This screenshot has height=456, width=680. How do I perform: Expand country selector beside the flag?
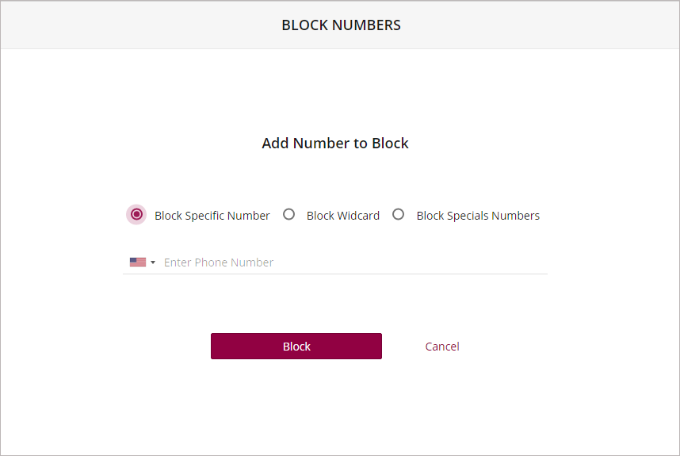tap(153, 262)
